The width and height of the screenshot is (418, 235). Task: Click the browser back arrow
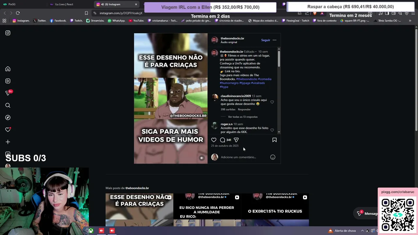[x=5, y=13]
